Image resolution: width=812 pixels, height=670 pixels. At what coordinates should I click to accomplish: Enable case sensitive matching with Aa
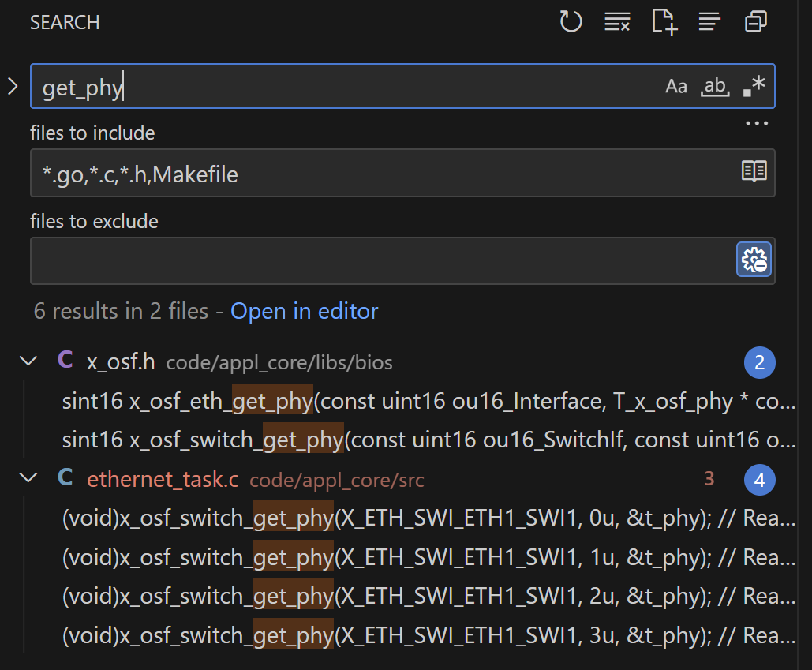676,86
